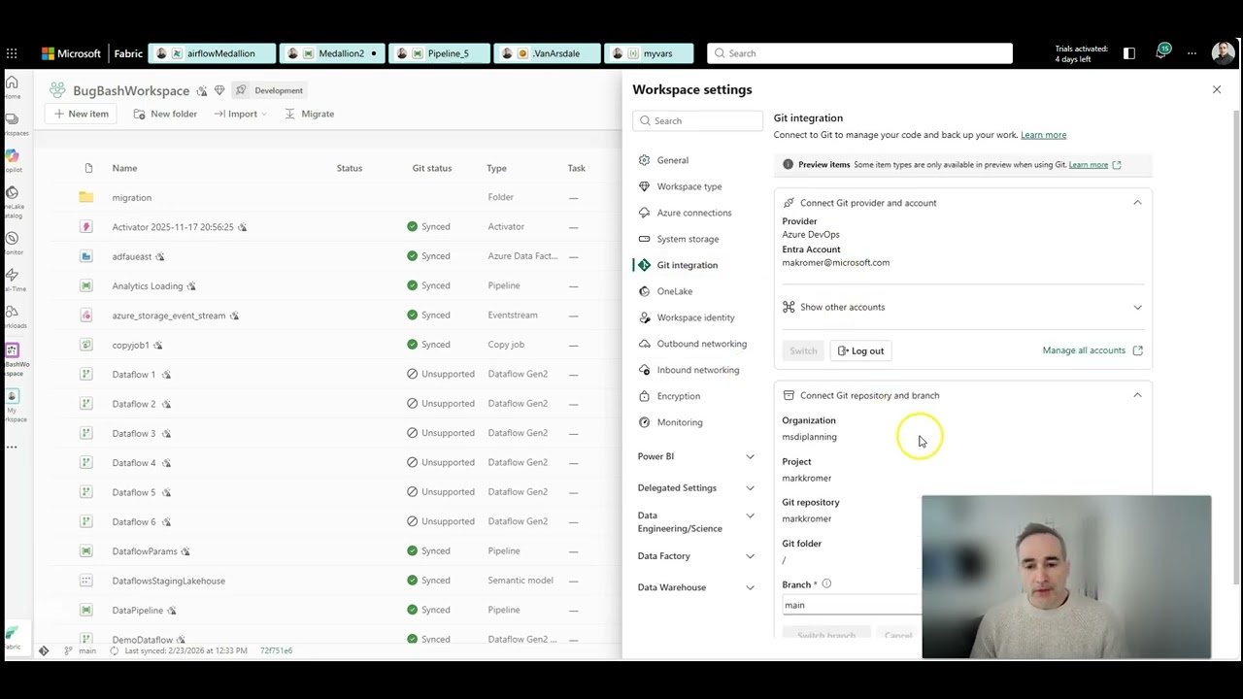
Task: Click the copyjob1 item type icon
Action: pos(86,345)
